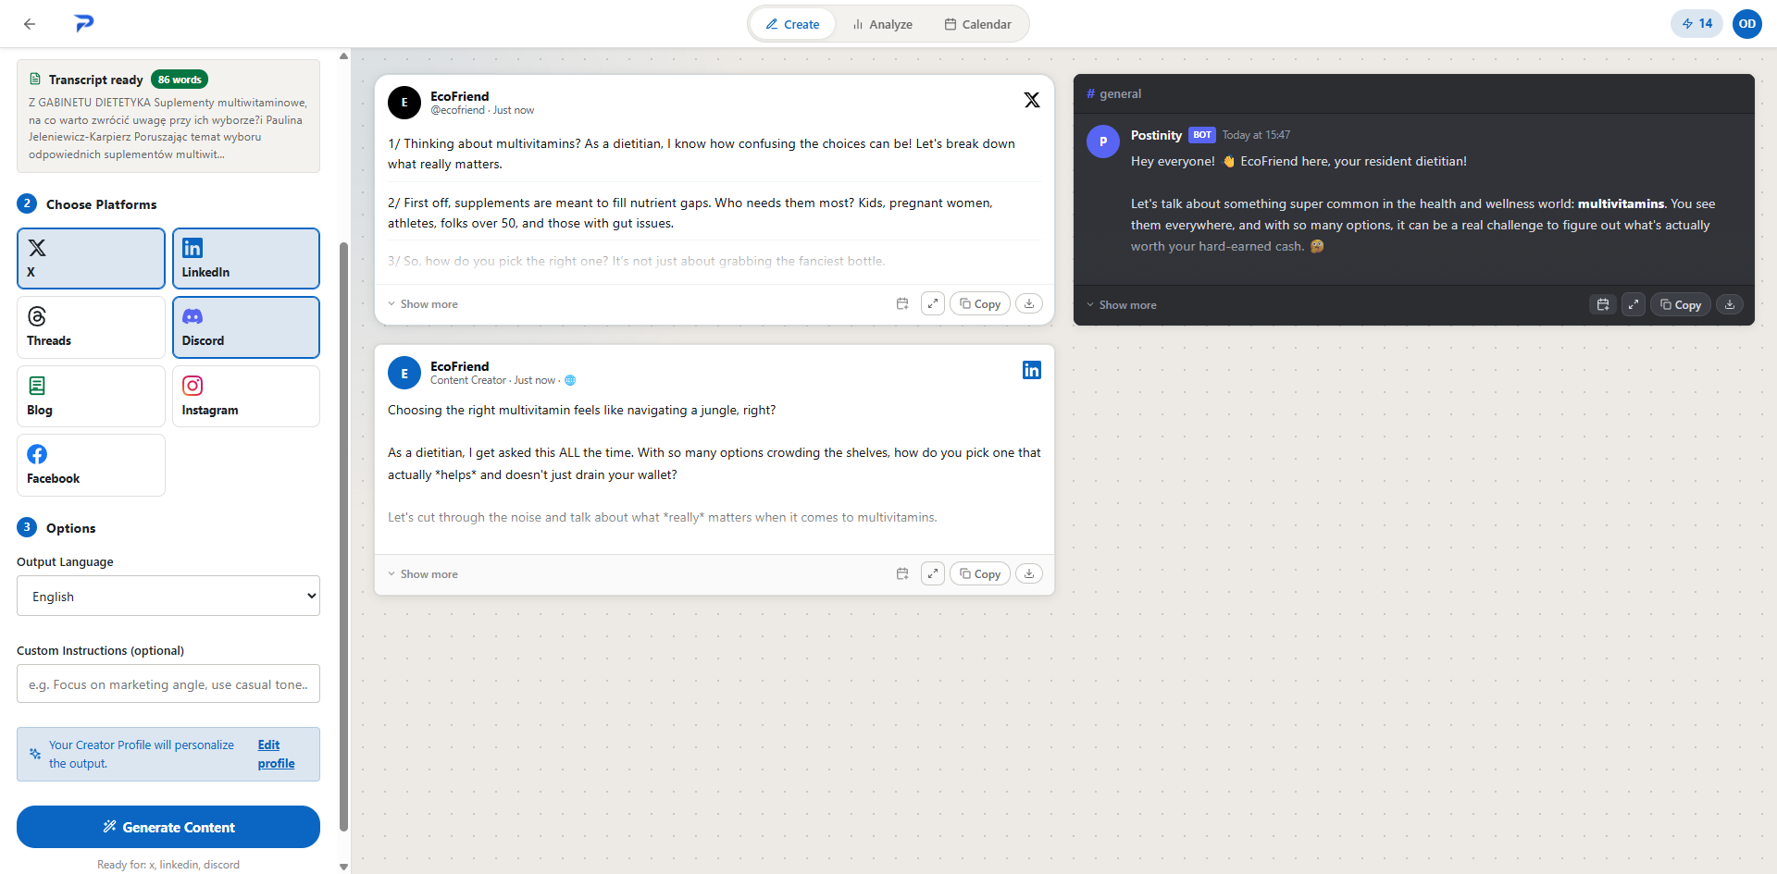1777x874 pixels.
Task: Click the EcoFriend avatar on the LinkedIn post
Action: click(x=404, y=374)
